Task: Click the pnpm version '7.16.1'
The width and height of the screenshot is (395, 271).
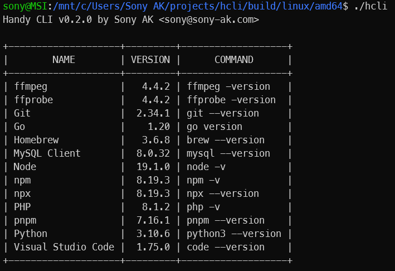Action: 153,220
